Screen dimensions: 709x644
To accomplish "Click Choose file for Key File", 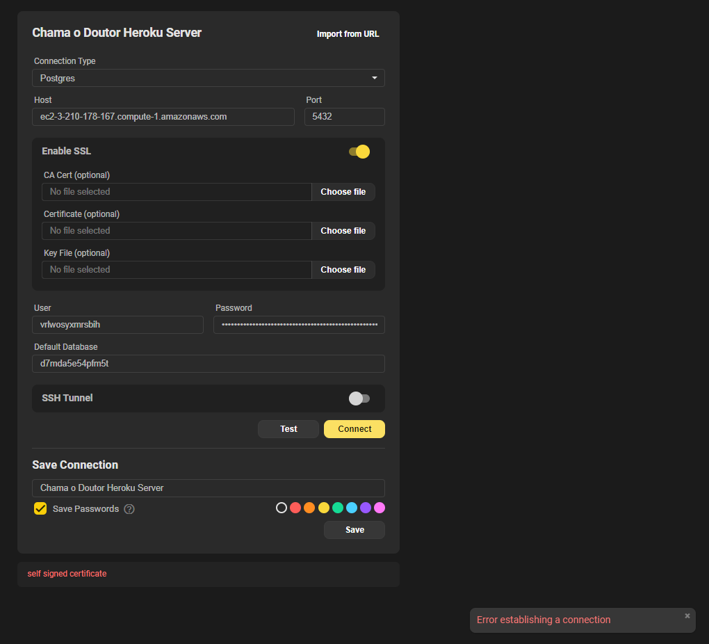I will pos(343,269).
